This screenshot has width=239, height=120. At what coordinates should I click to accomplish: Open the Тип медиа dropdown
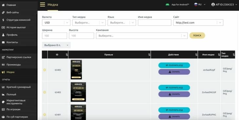tap(89, 22)
